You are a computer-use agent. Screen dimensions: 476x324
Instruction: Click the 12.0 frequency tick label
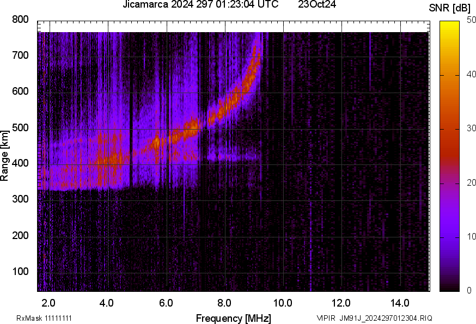[341, 303]
